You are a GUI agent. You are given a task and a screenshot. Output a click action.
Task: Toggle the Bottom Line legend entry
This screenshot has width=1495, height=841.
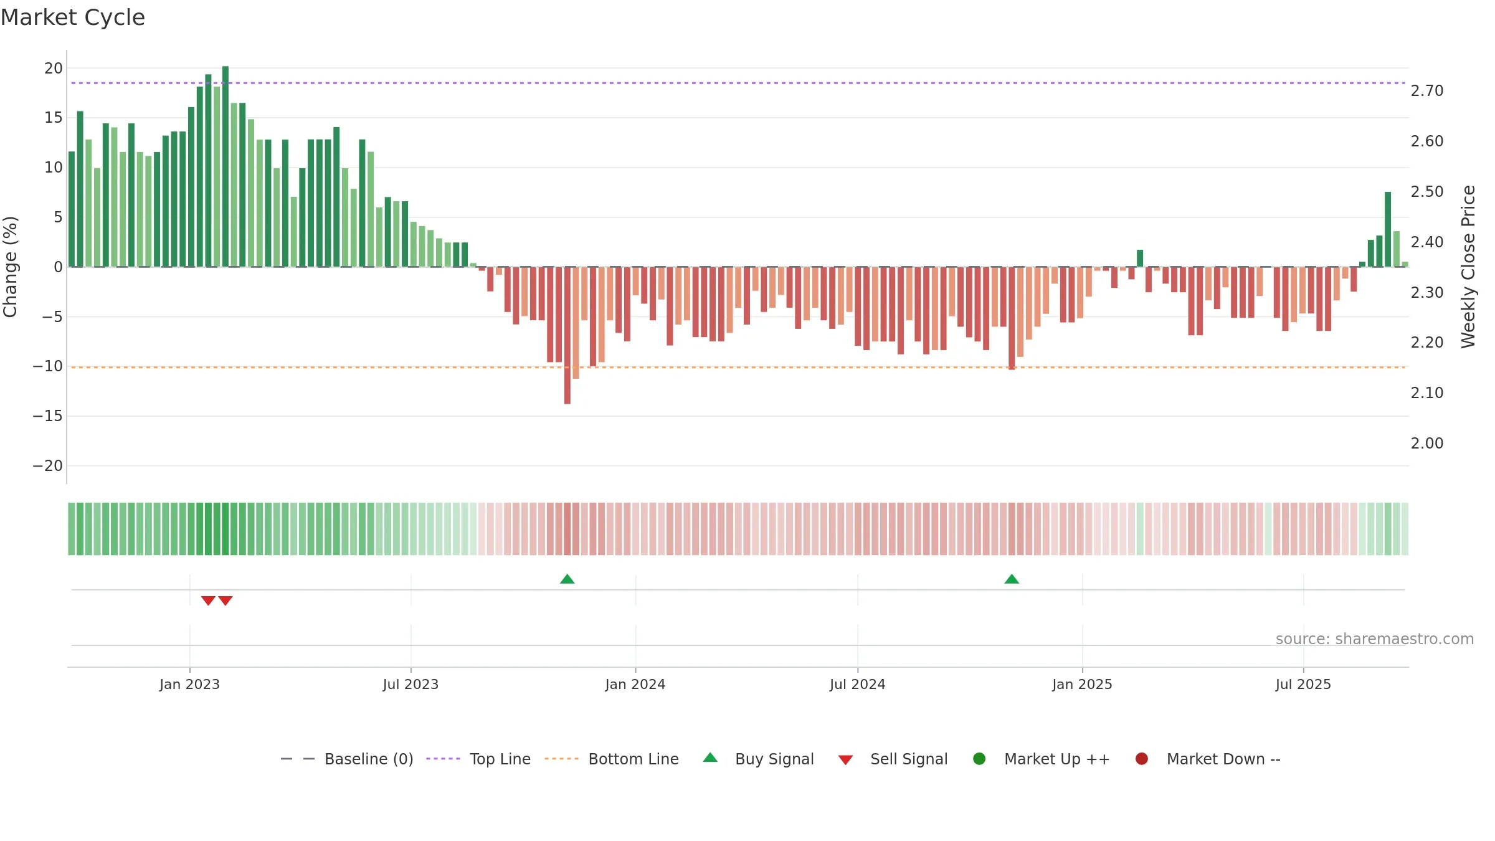(x=612, y=759)
